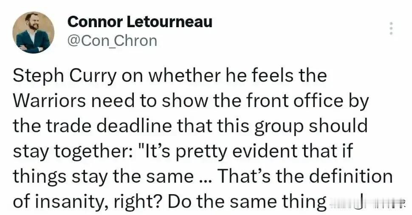Screen dimensions: 412x215
Task: Open the three-dot more options menu
Action: coord(391,28)
